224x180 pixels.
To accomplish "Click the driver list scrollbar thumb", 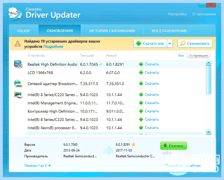I will (x=209, y=80).
